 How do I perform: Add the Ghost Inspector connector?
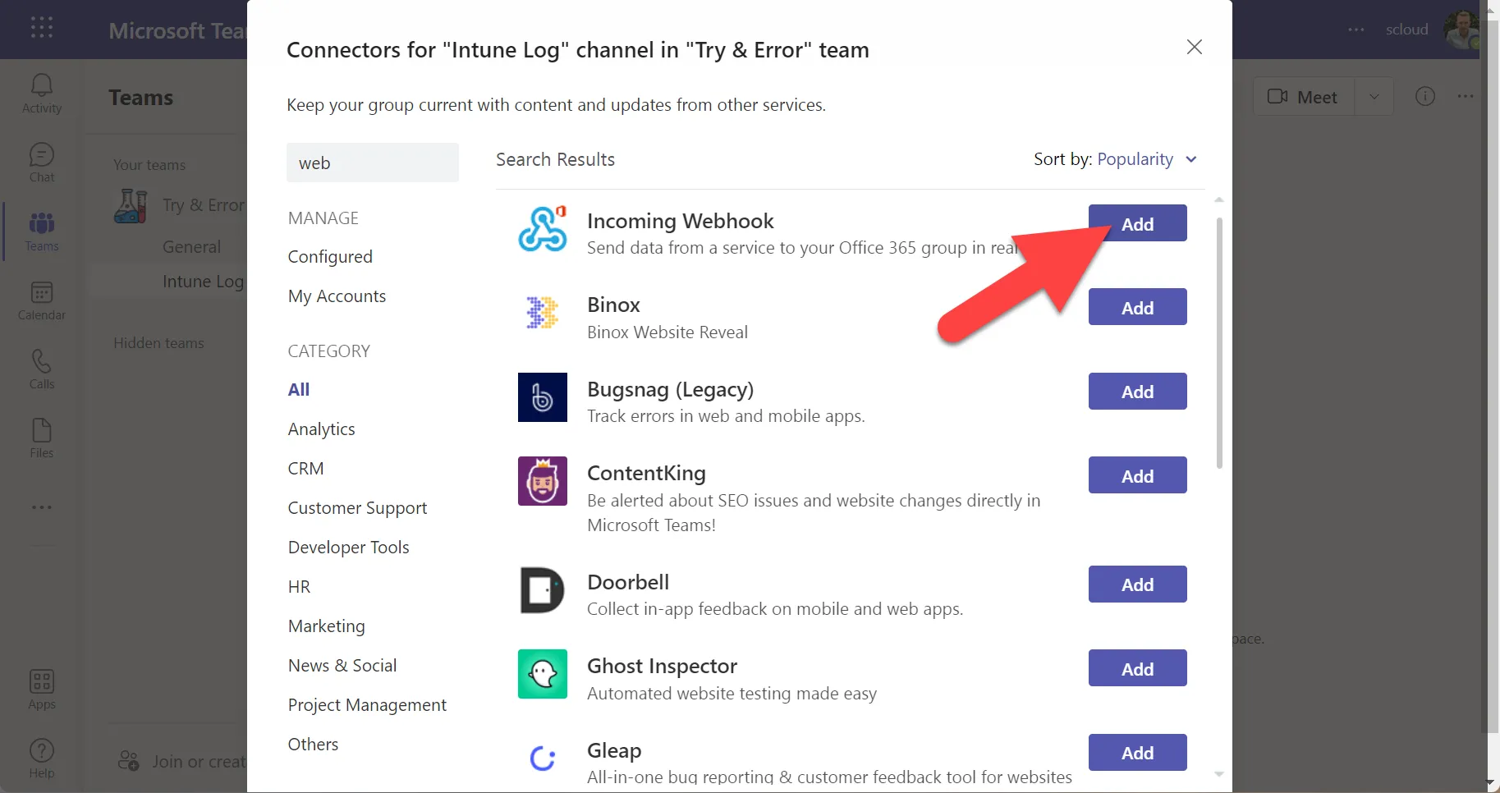point(1137,668)
